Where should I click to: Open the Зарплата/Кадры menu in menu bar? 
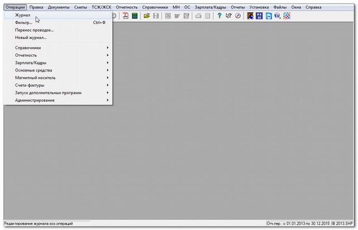pos(211,7)
